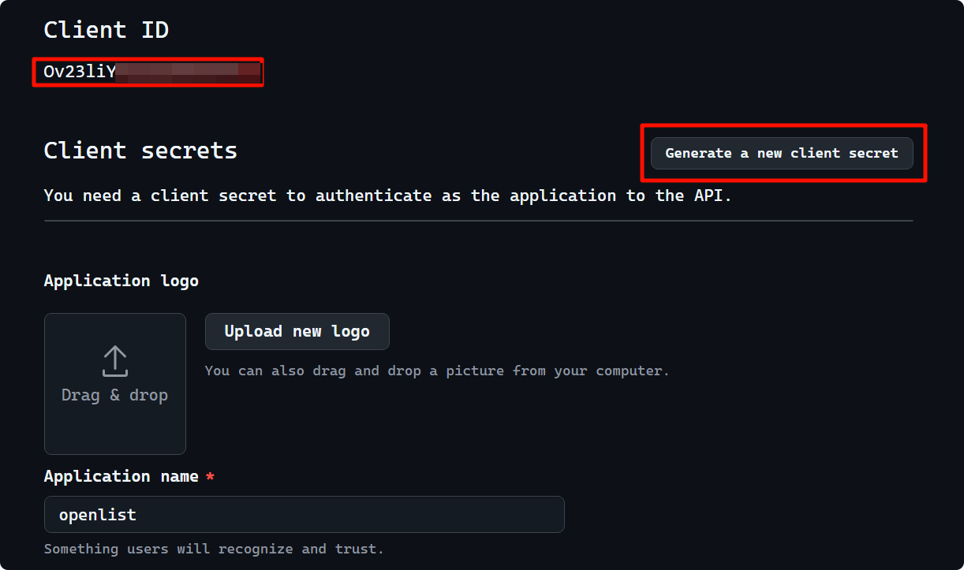This screenshot has height=570, width=964.
Task: Click the Client ID heading
Action: click(106, 29)
